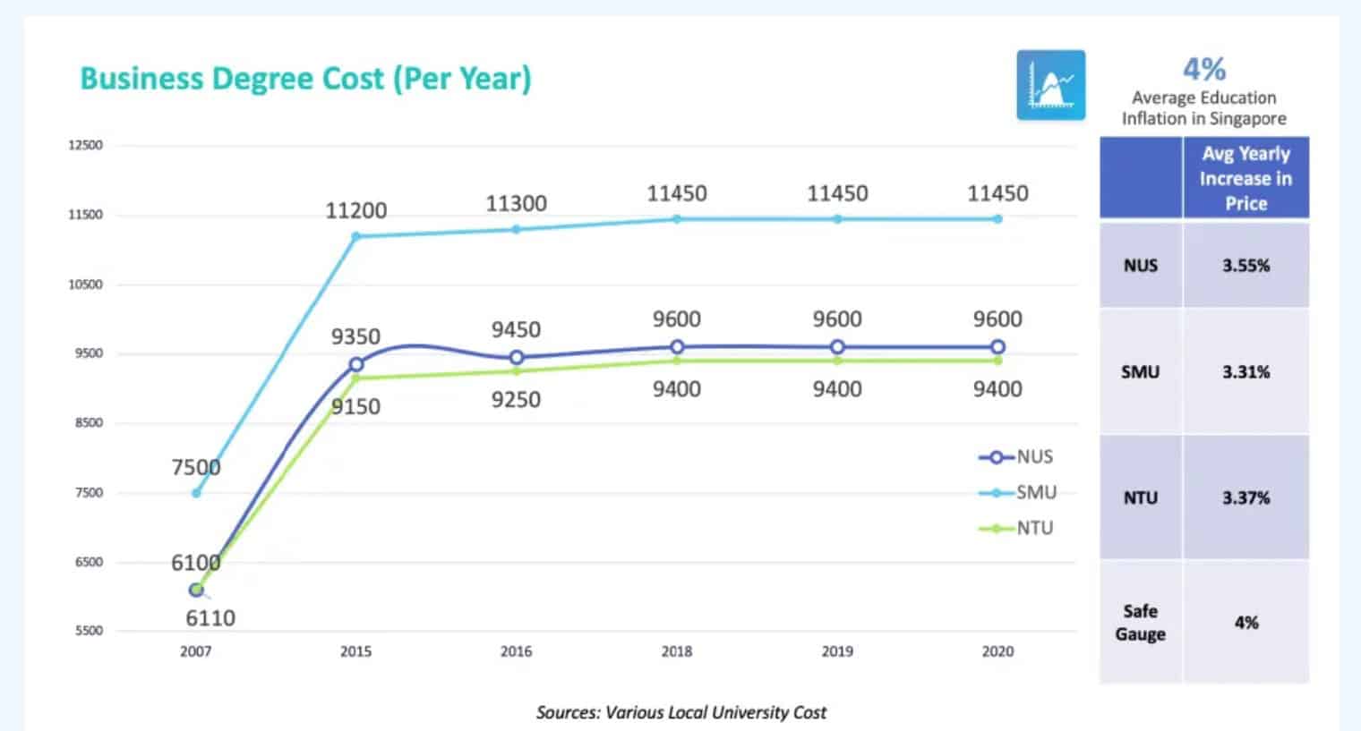Click the Sources: Various Local University Cost link
Viewport: 1361px width, 731px height.
[x=681, y=712]
